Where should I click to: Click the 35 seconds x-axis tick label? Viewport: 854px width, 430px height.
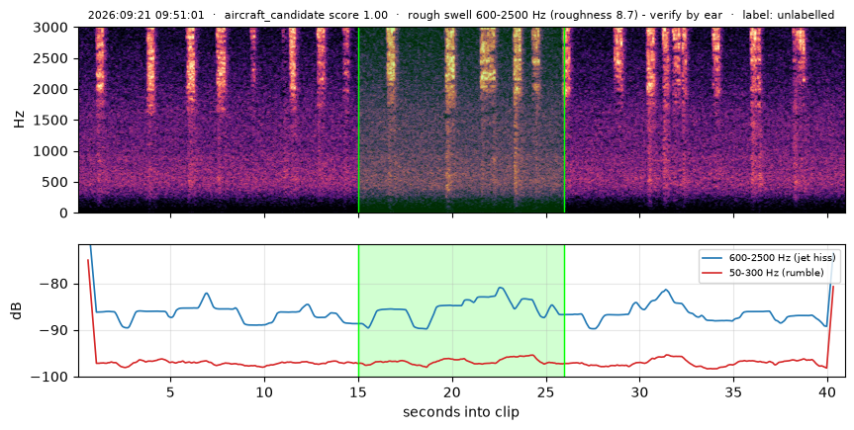point(734,391)
